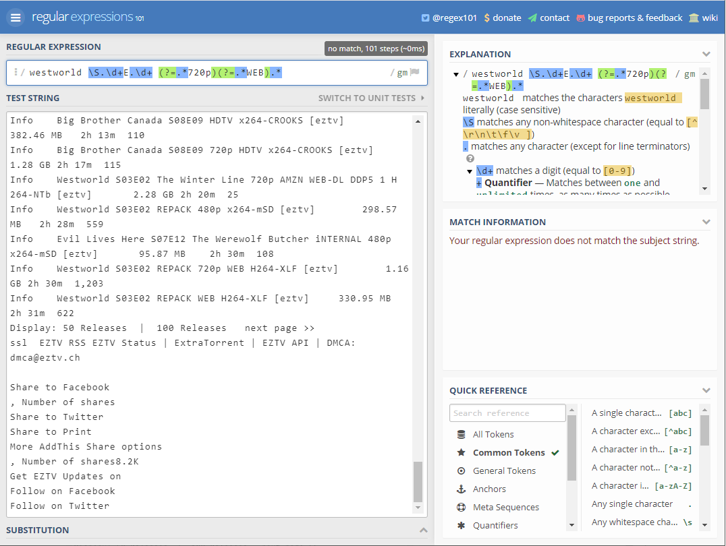Click the wiki building icon

694,18
